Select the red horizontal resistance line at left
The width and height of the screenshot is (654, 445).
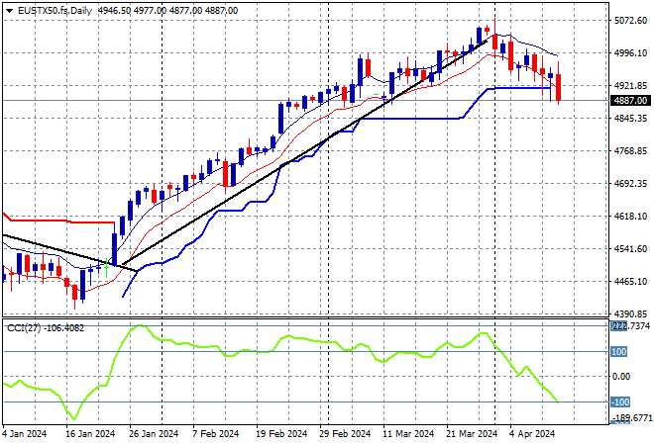(x=59, y=223)
